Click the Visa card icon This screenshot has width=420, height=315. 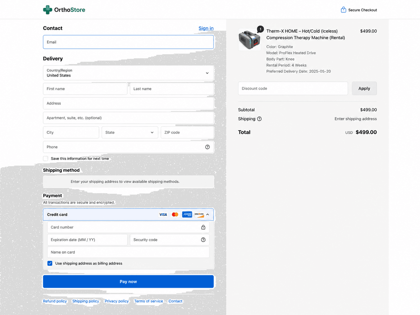pyautogui.click(x=163, y=215)
